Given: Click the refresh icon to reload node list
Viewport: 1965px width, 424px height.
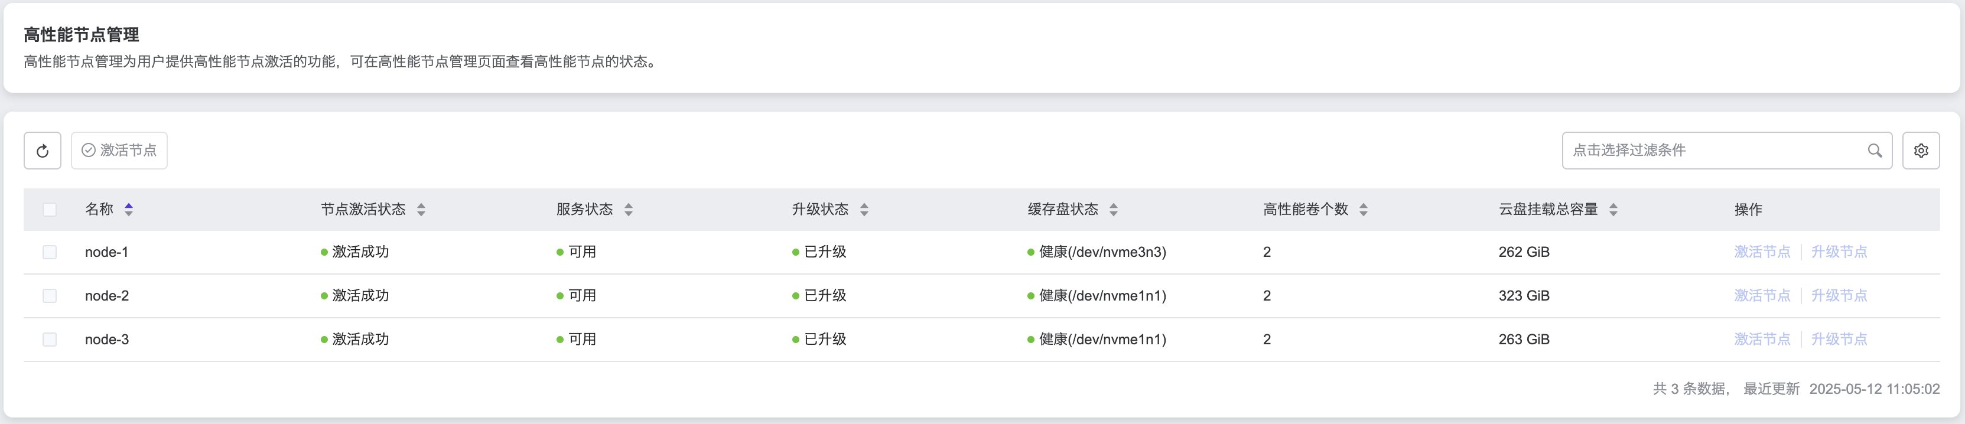Looking at the screenshot, I should coord(42,150).
